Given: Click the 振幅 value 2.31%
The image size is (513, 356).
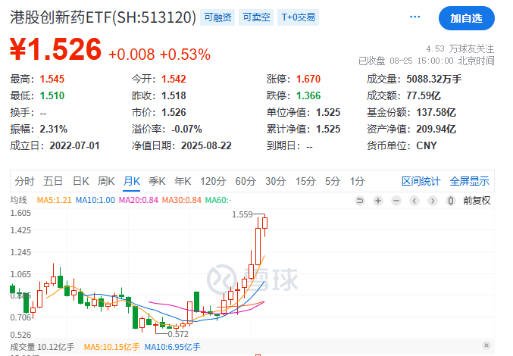Looking at the screenshot, I should [x=53, y=129].
